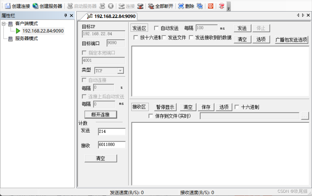The height and width of the screenshot is (196, 312).
Task: Click the 目标IP address field
Action: coord(104,34)
